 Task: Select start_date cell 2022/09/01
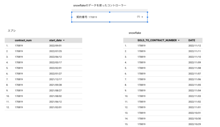tap(55, 46)
